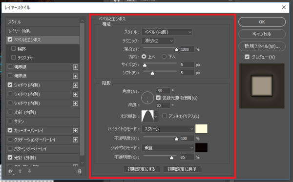Click the 初期設定にする button
The height and width of the screenshot is (182, 293).
pyautogui.click(x=142, y=169)
